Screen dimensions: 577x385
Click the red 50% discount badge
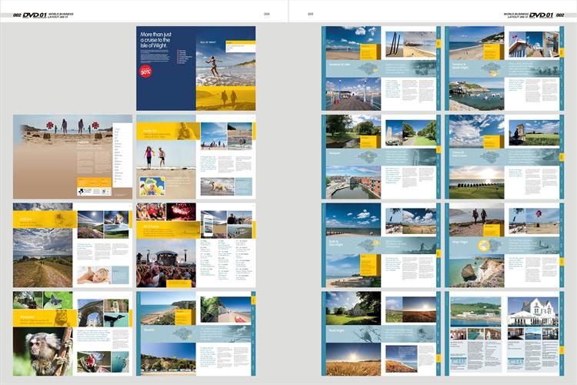point(145,71)
